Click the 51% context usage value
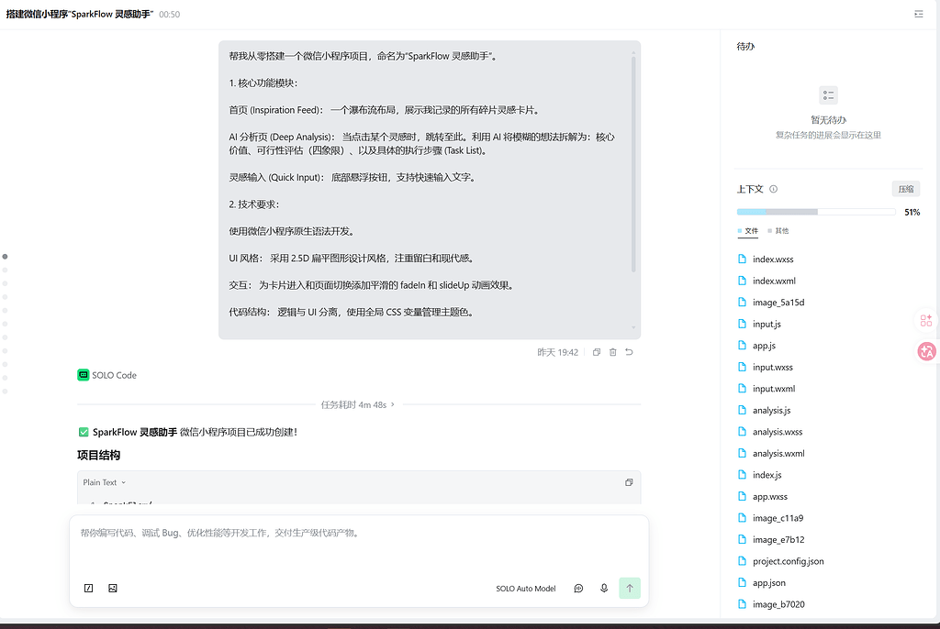 912,212
